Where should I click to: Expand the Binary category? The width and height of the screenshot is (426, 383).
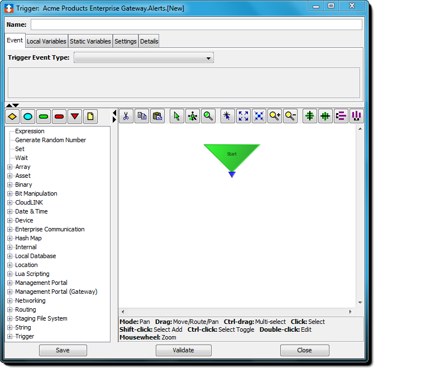(x=10, y=185)
